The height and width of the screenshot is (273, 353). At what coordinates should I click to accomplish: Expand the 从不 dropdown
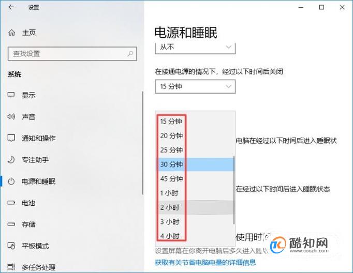(195, 48)
